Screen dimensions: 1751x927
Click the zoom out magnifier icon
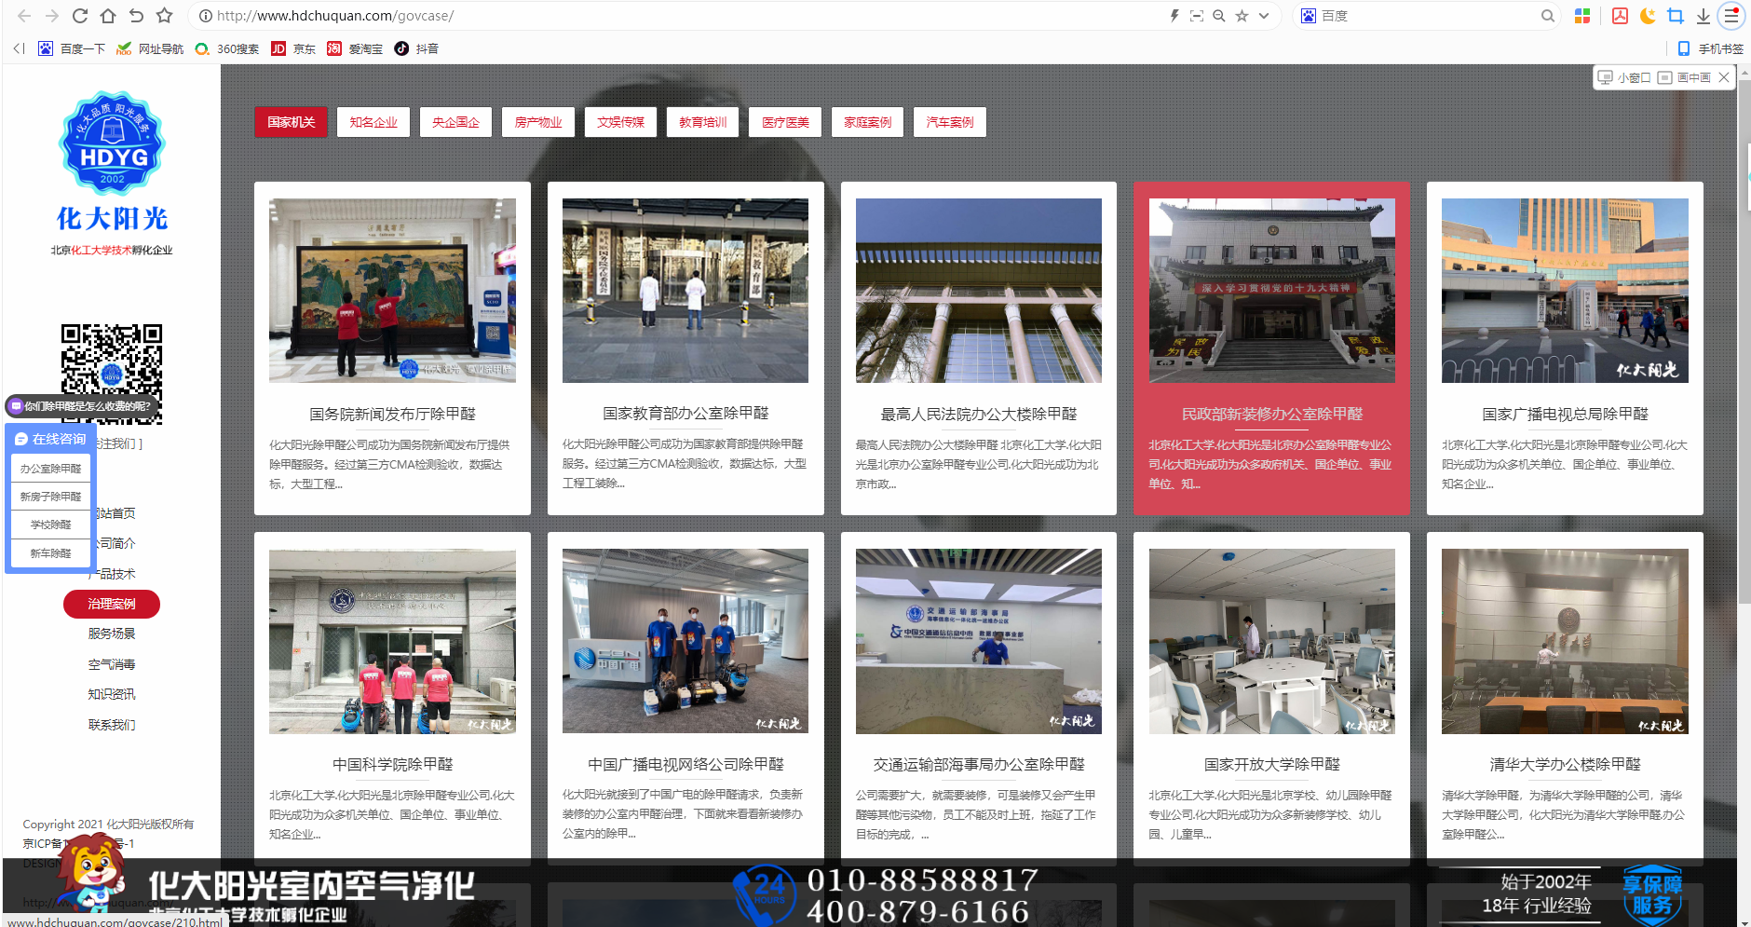tap(1219, 16)
